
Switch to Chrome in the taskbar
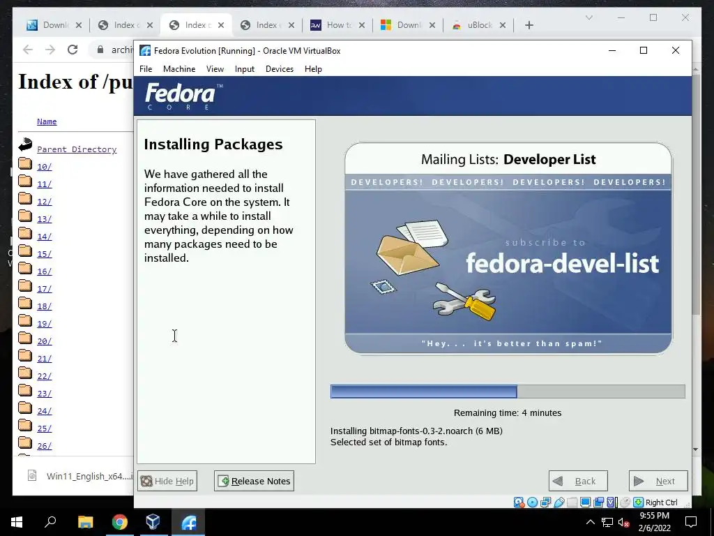[120, 522]
